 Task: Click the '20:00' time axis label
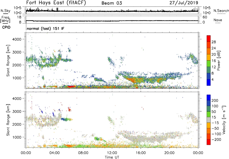point(169,153)
